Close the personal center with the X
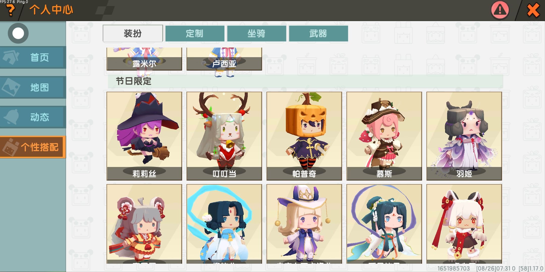The height and width of the screenshot is (272, 545). (533, 11)
